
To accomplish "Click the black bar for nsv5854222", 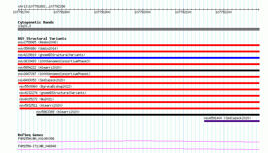I will pos(139,70).
